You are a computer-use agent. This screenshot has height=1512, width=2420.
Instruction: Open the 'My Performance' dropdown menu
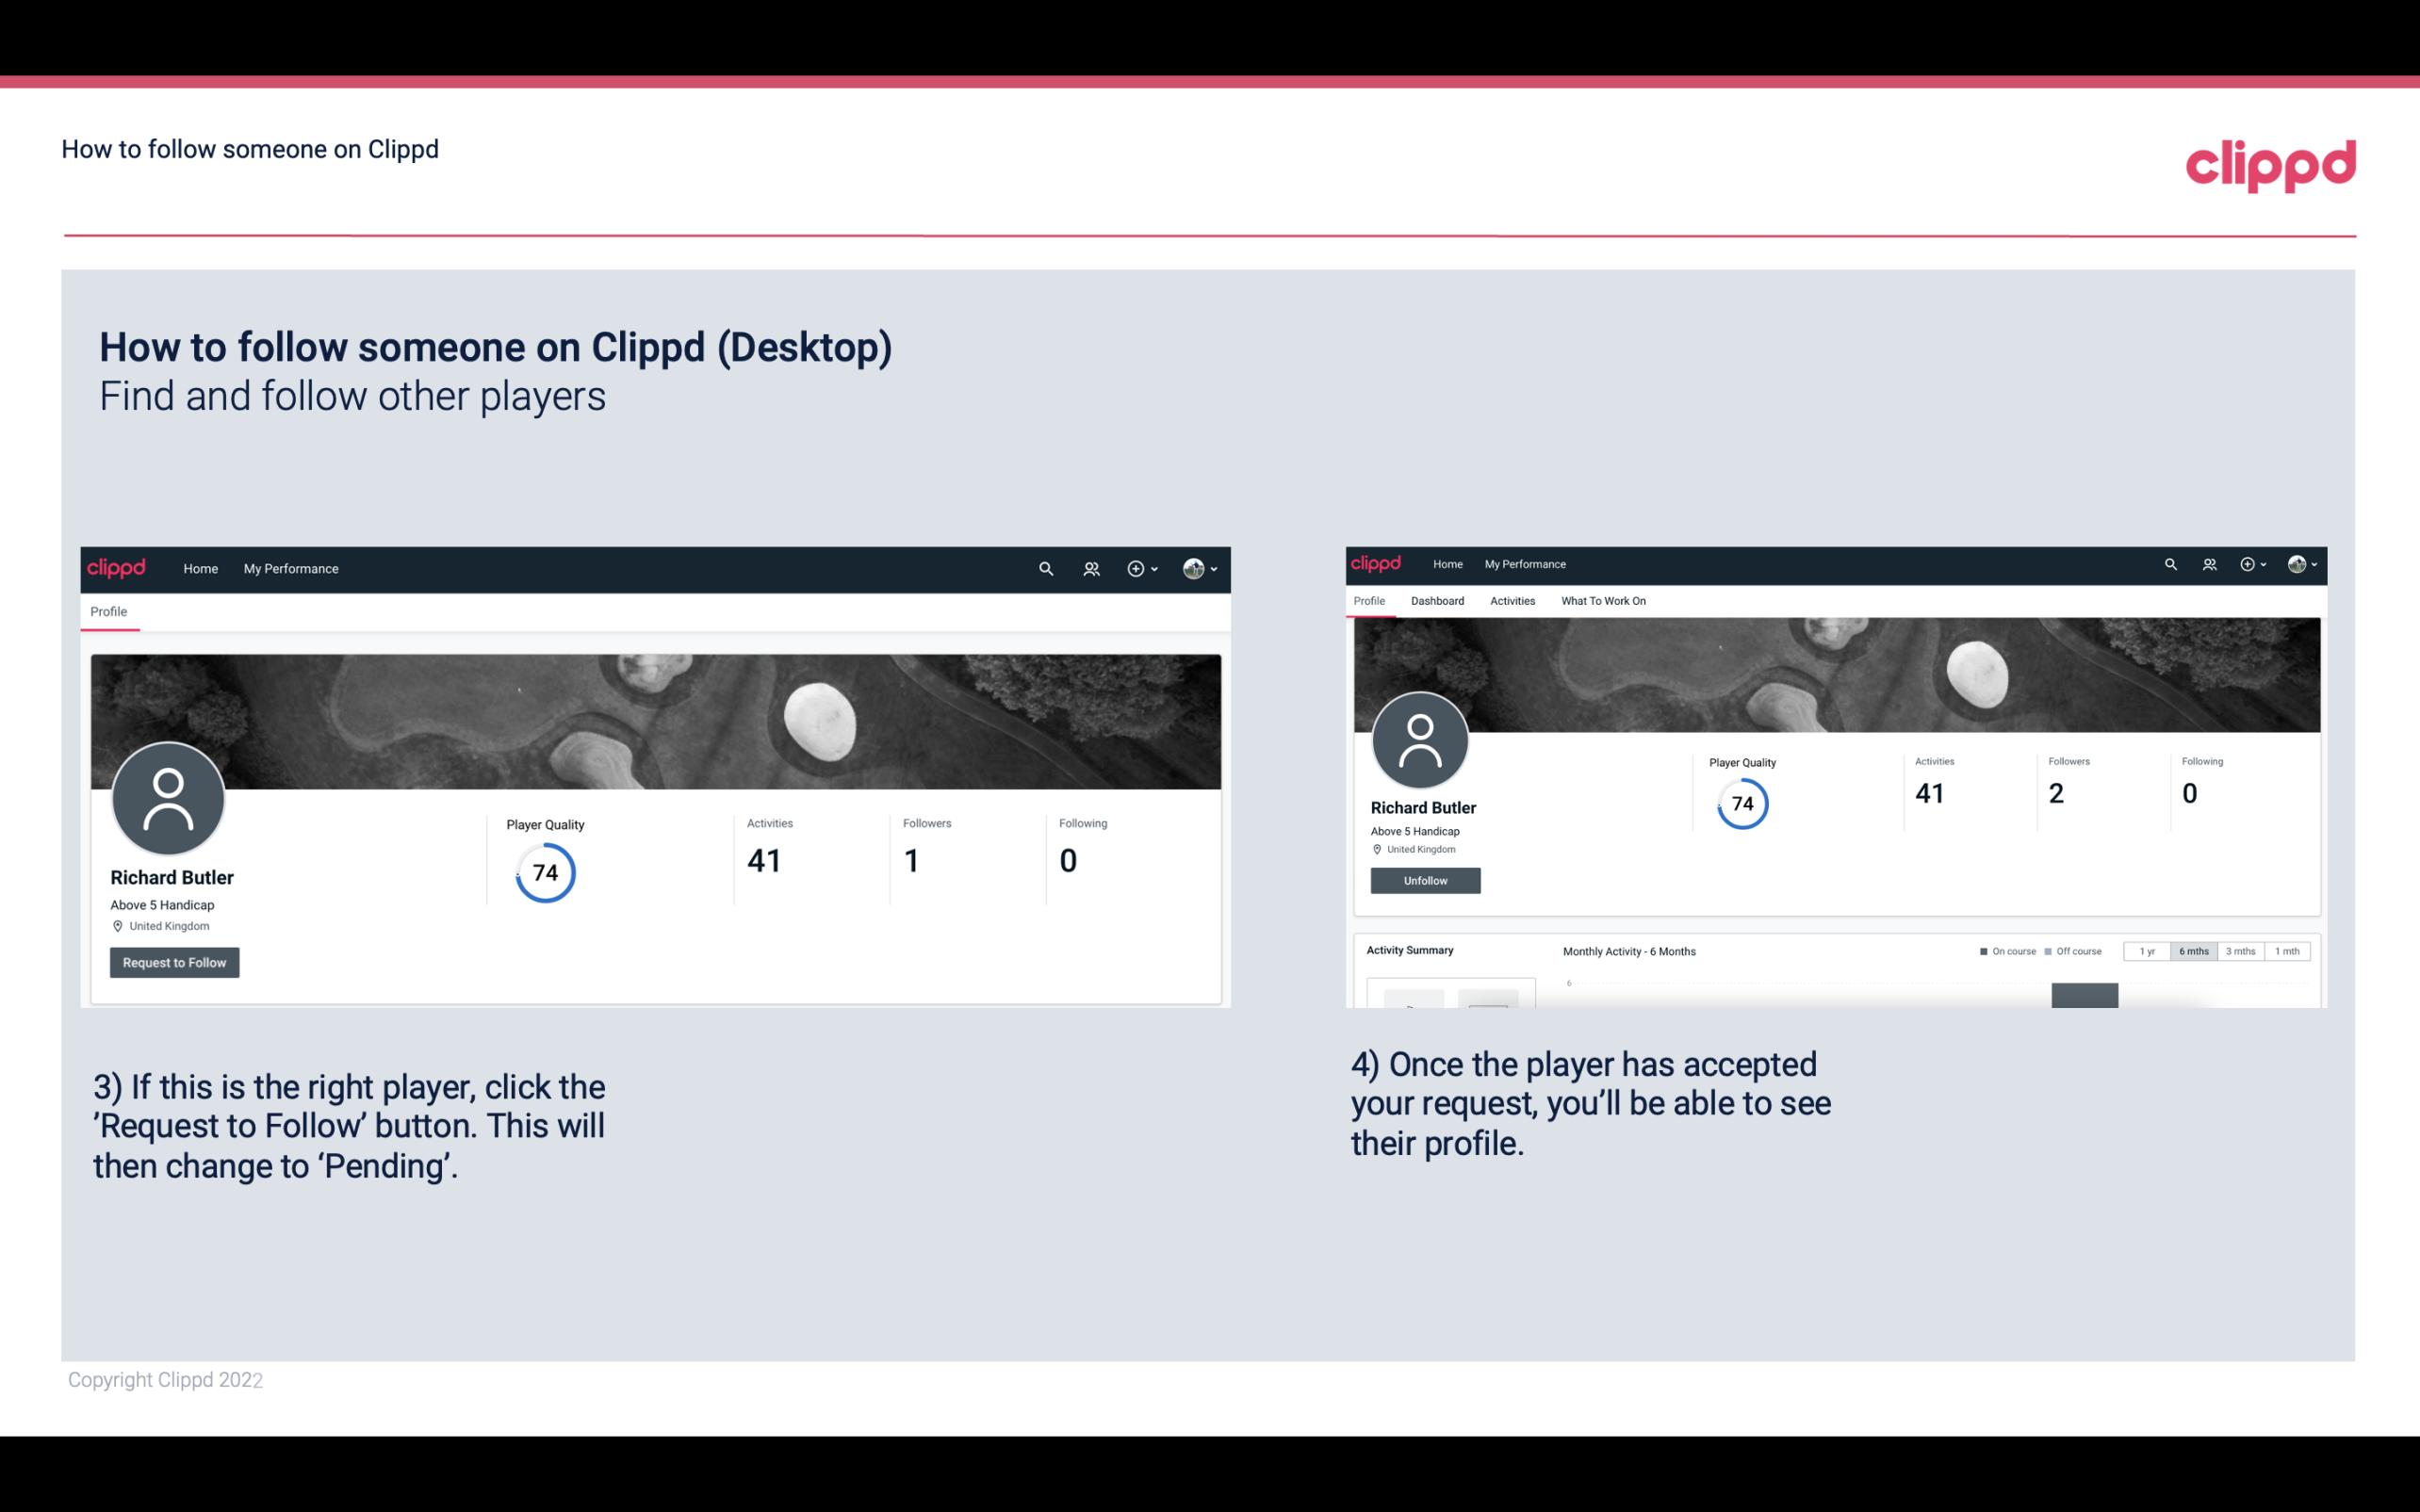(289, 568)
